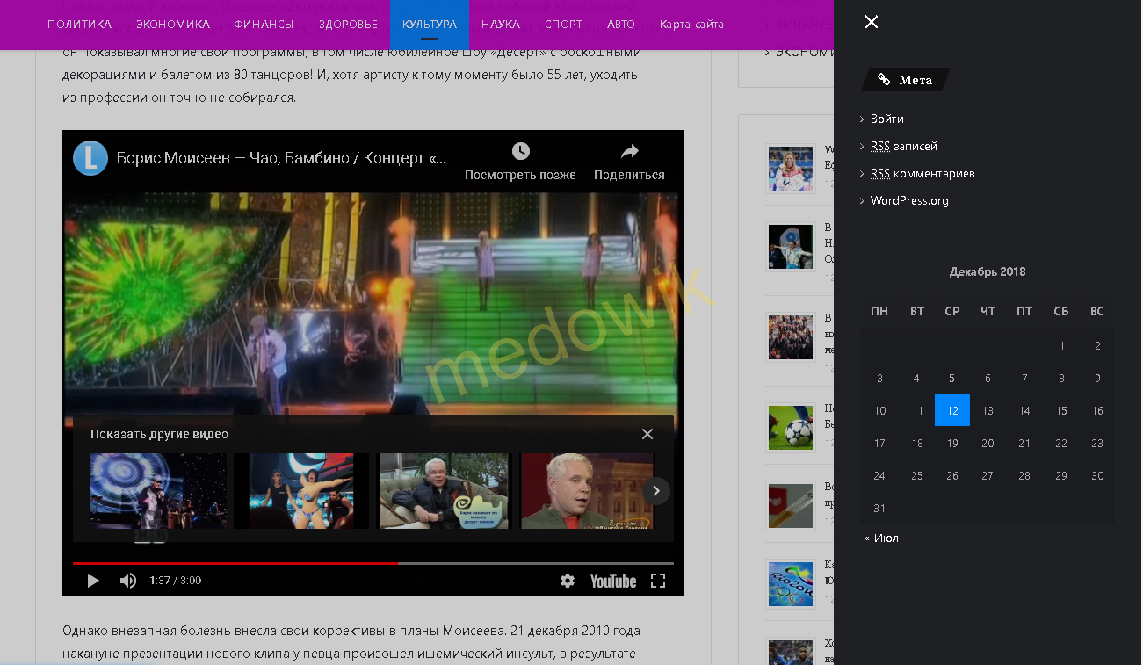Image resolution: width=1143 pixels, height=665 pixels.
Task: Select calendar date 12
Action: coord(952,410)
